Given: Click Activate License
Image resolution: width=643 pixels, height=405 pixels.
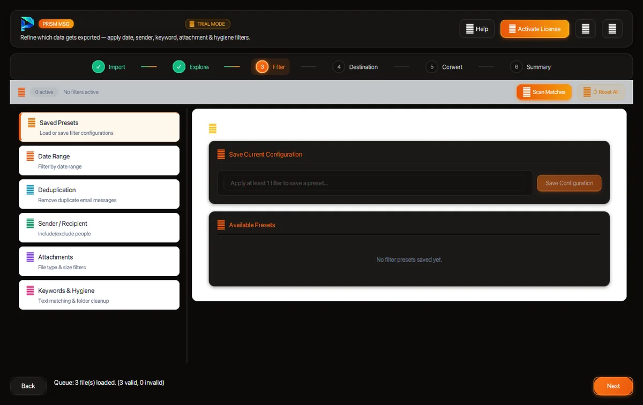Looking at the screenshot, I should [x=534, y=29].
